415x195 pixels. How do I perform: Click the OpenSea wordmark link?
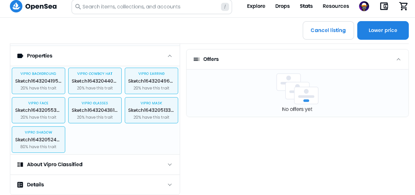(x=41, y=6)
